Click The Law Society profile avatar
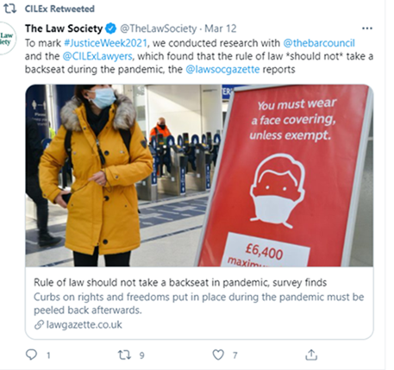Viewport: 394px width, 370px height. pos(6,39)
